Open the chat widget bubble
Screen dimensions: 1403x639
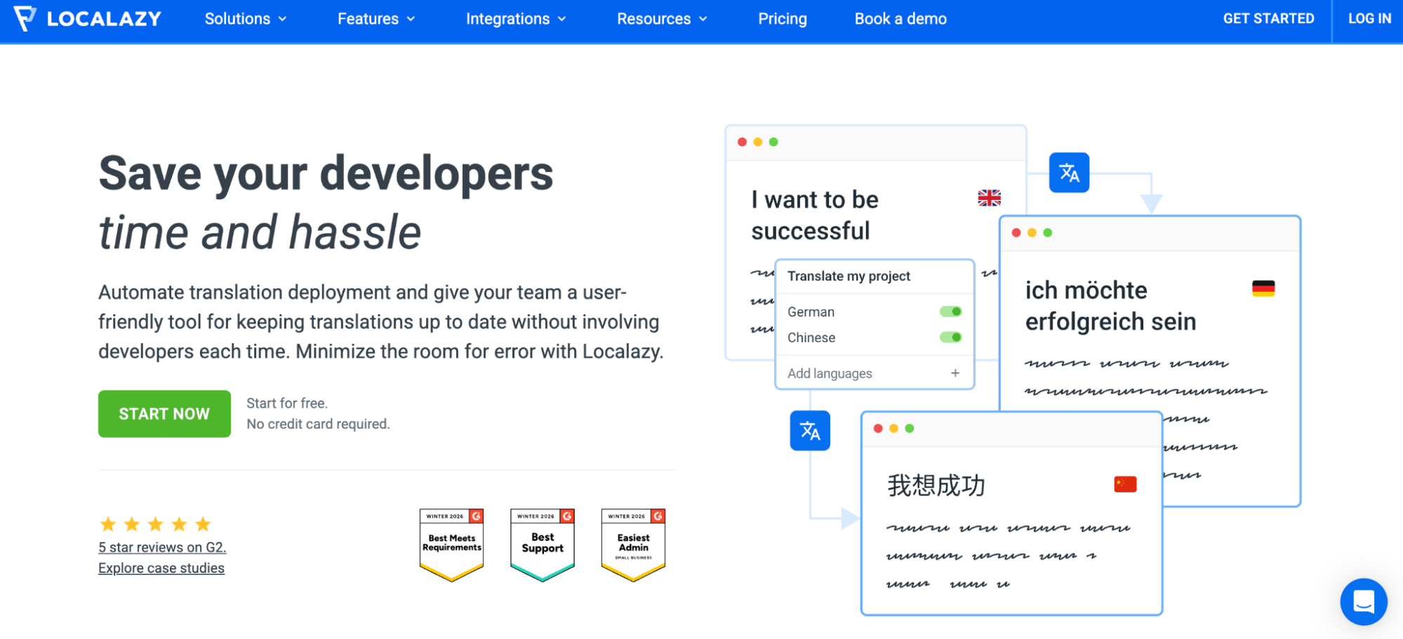(1363, 602)
